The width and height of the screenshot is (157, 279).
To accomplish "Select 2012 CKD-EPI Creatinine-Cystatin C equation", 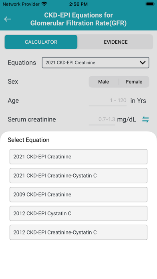I will point(78,232).
